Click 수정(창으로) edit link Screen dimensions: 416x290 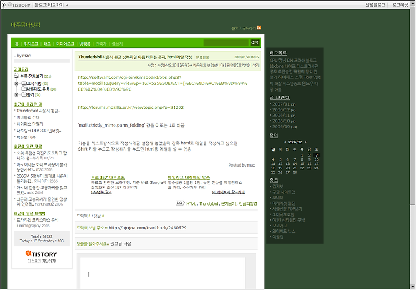click(x=167, y=65)
